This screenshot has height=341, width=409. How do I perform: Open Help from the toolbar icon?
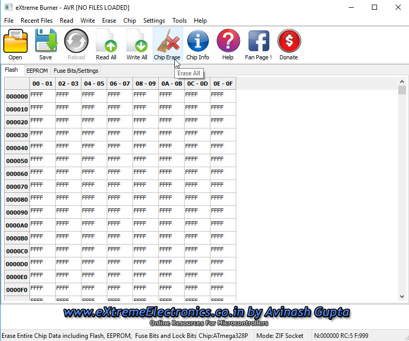tap(228, 44)
